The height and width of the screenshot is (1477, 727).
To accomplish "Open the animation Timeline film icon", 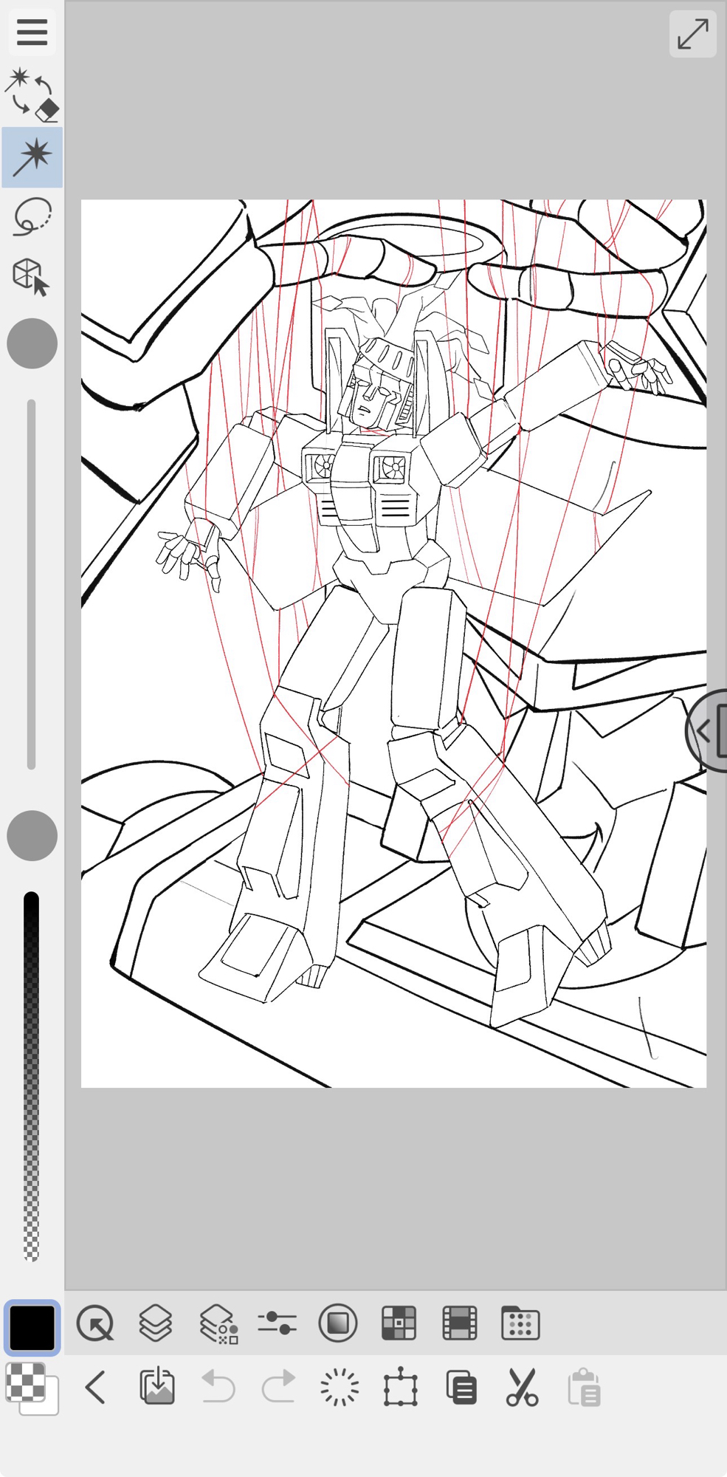I will click(459, 1323).
